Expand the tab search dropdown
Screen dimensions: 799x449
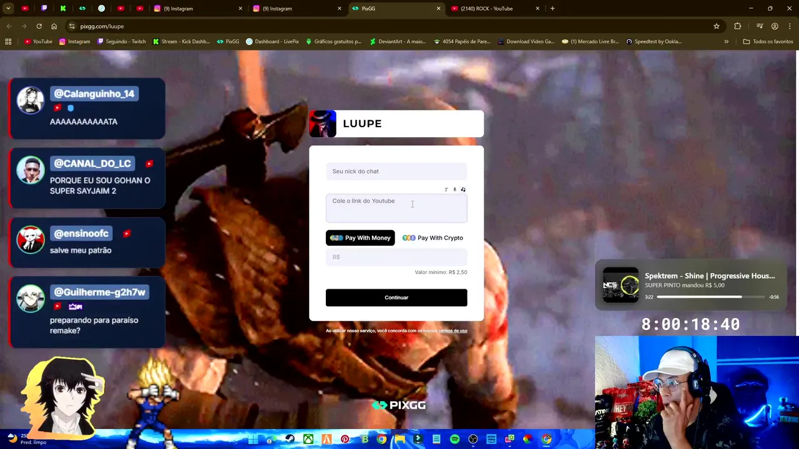pos(8,9)
